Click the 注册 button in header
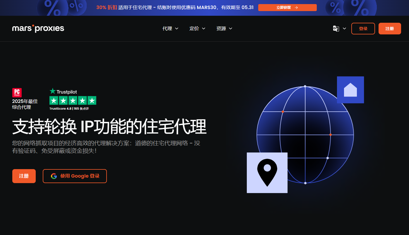 (390, 29)
